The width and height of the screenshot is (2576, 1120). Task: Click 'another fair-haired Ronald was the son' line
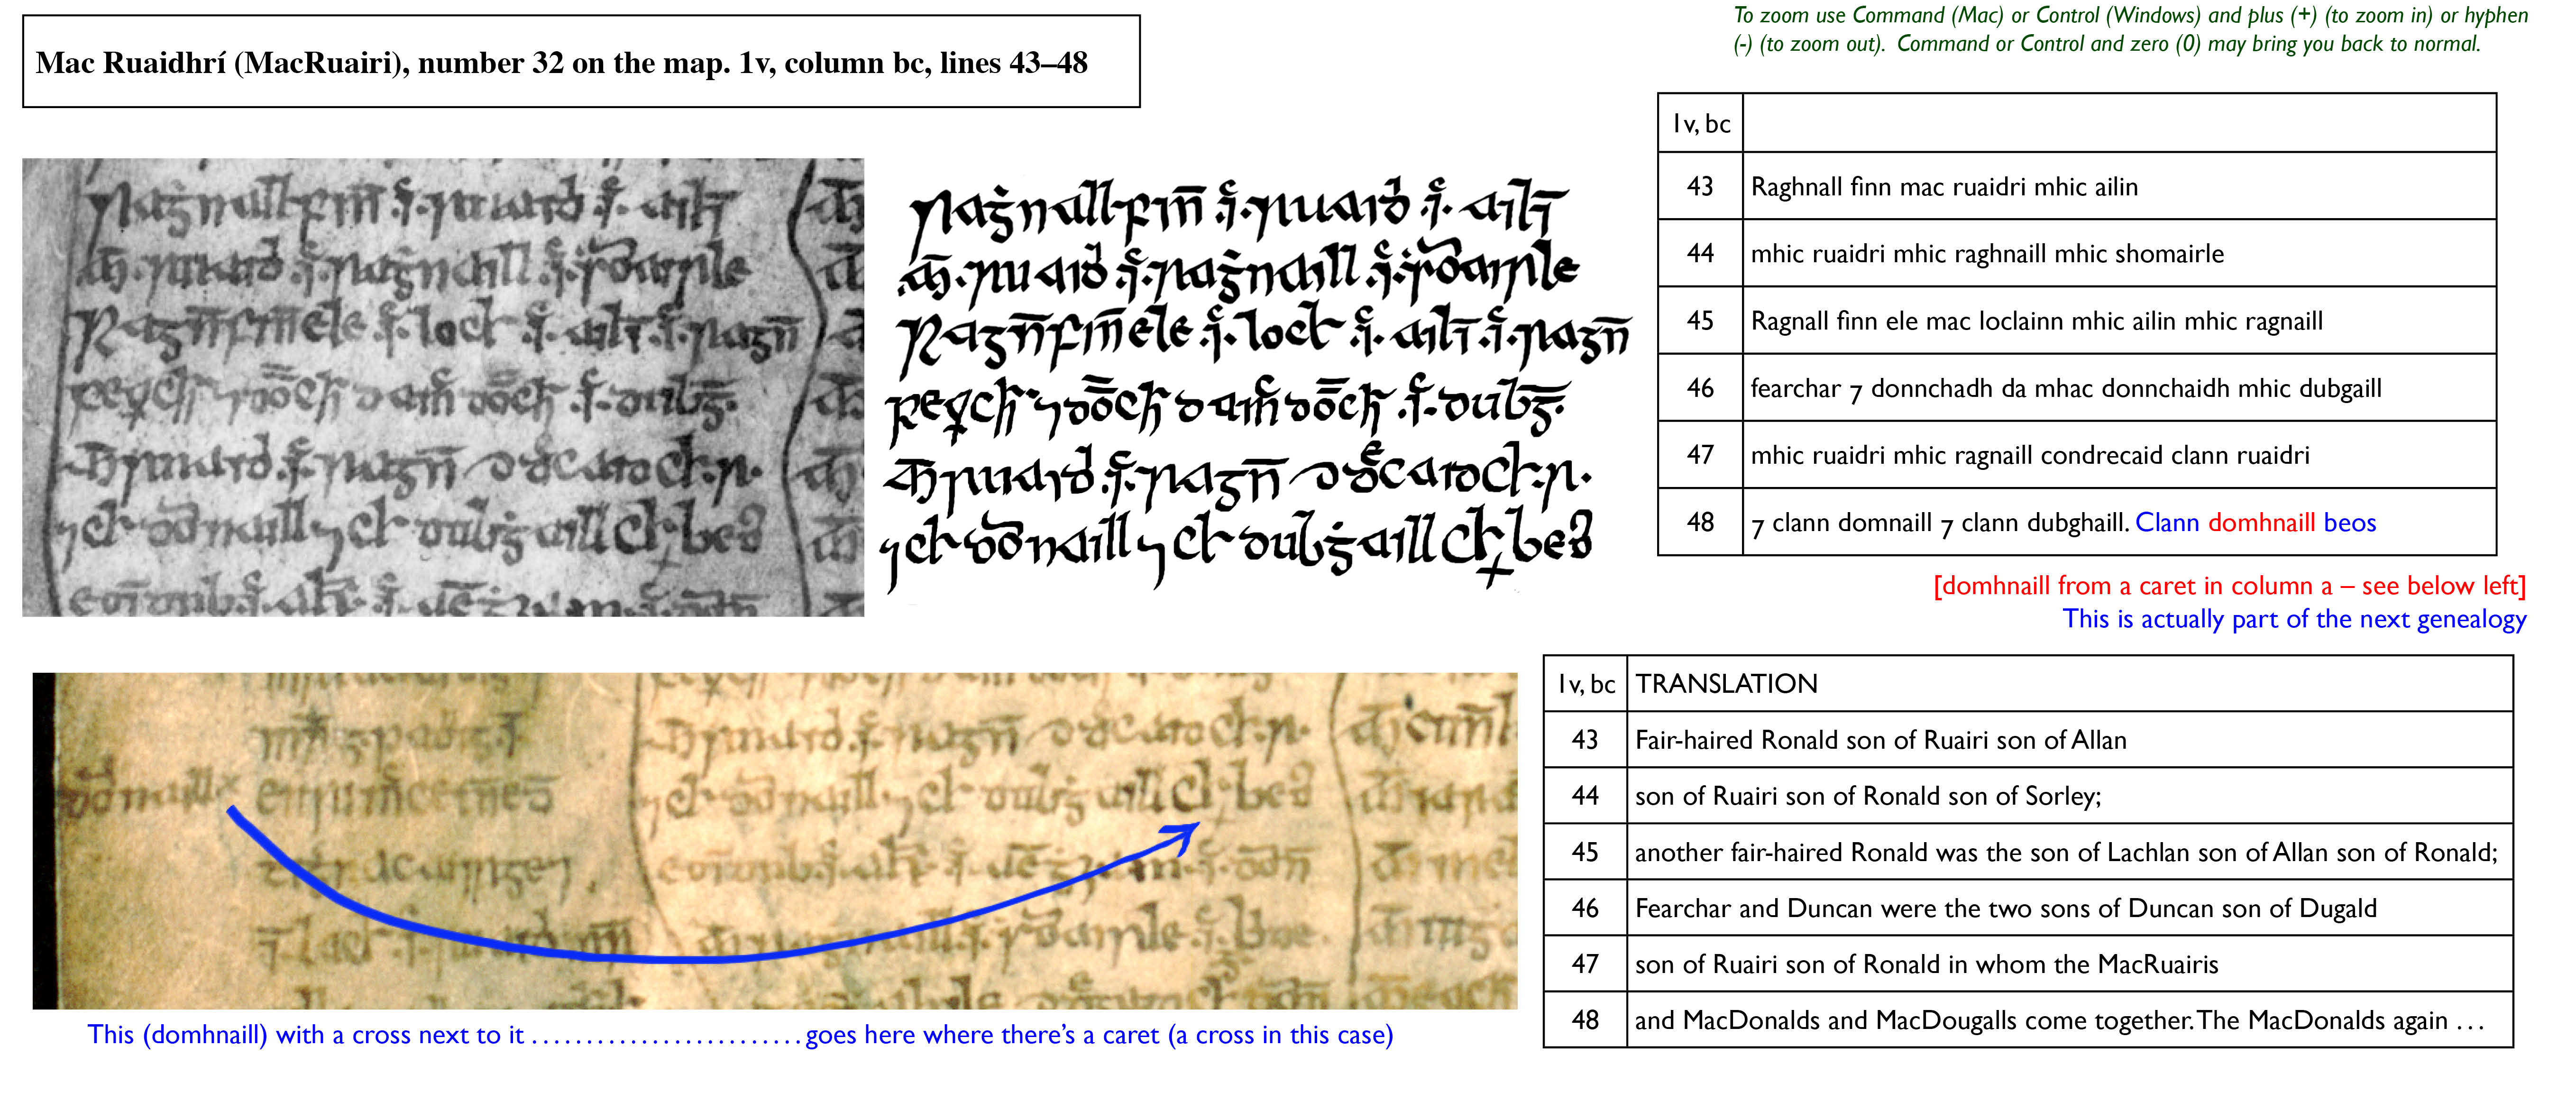click(2066, 852)
